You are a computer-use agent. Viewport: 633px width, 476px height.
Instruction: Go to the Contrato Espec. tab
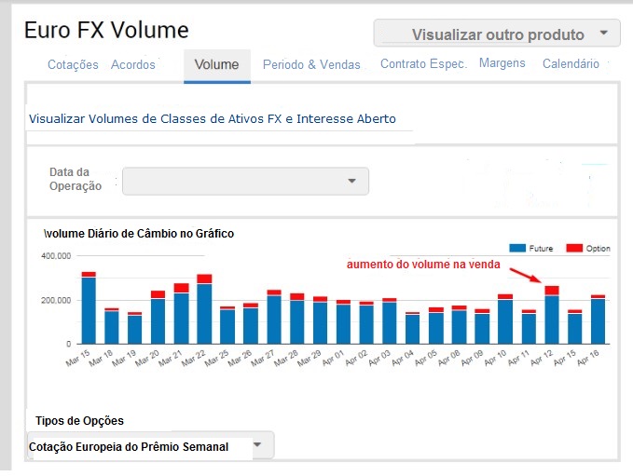(x=423, y=64)
